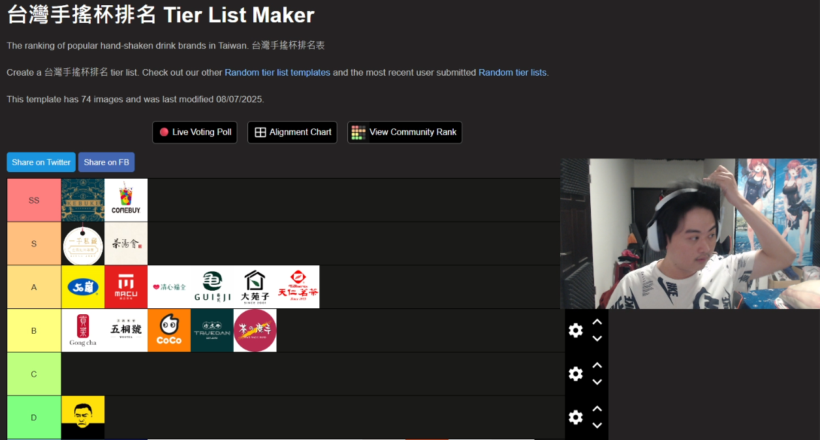This screenshot has height=440, width=820.
Task: Open the Random tier lists link
Action: (512, 72)
